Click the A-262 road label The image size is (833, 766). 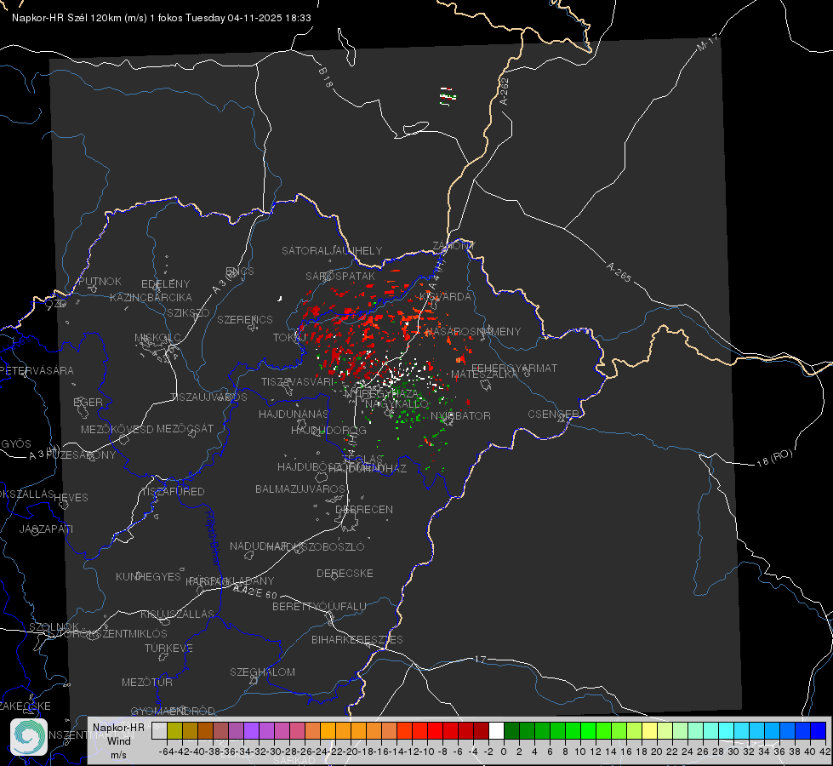(505, 91)
